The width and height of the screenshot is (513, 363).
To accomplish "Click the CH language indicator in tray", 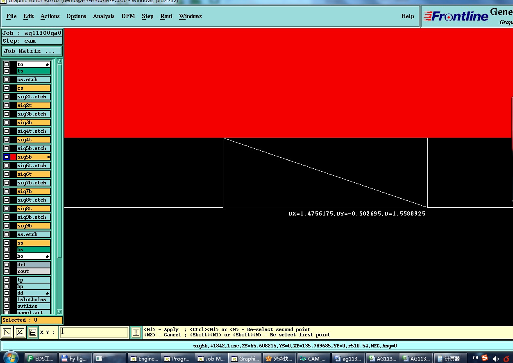I will [475, 358].
